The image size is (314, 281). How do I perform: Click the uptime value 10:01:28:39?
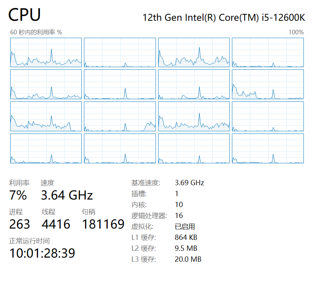click(42, 253)
